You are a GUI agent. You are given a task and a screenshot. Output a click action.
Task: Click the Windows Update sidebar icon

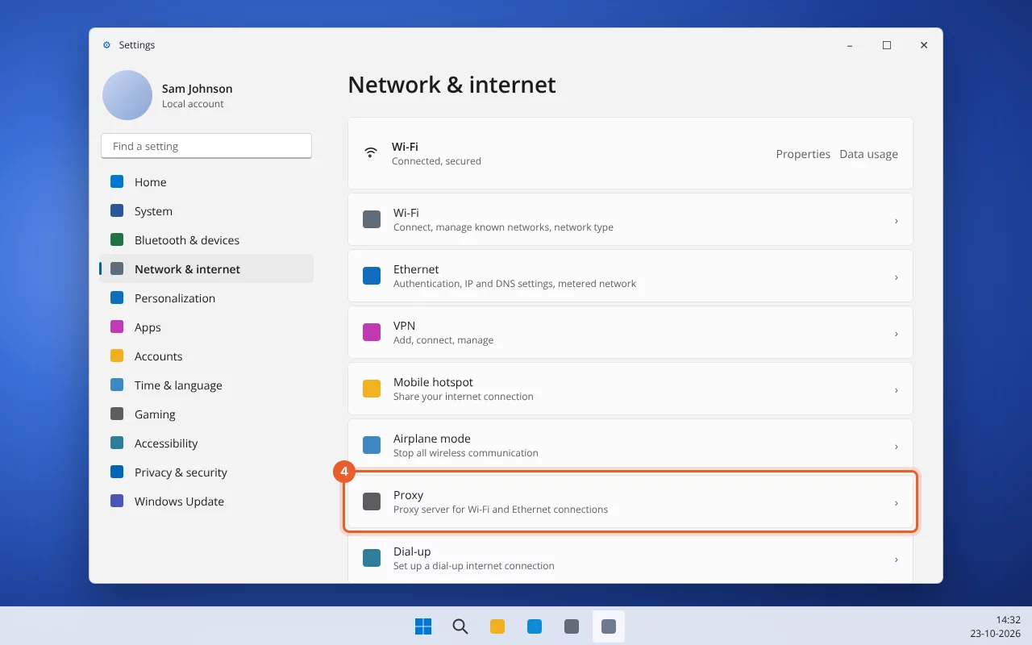117,501
